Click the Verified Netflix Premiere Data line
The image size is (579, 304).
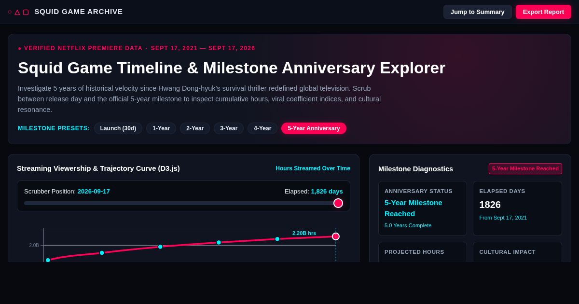point(137,48)
